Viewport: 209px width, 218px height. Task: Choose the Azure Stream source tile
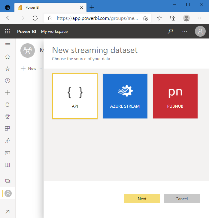(x=125, y=96)
